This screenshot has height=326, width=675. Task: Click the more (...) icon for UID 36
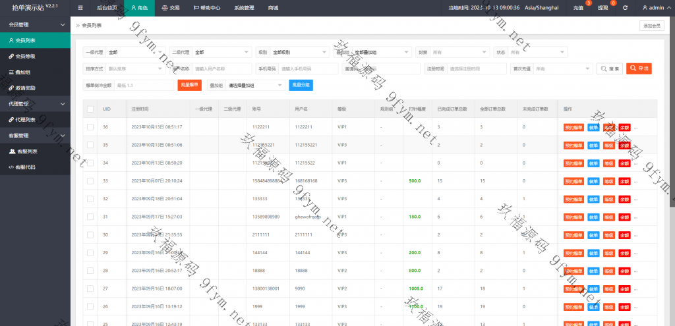tap(635, 127)
